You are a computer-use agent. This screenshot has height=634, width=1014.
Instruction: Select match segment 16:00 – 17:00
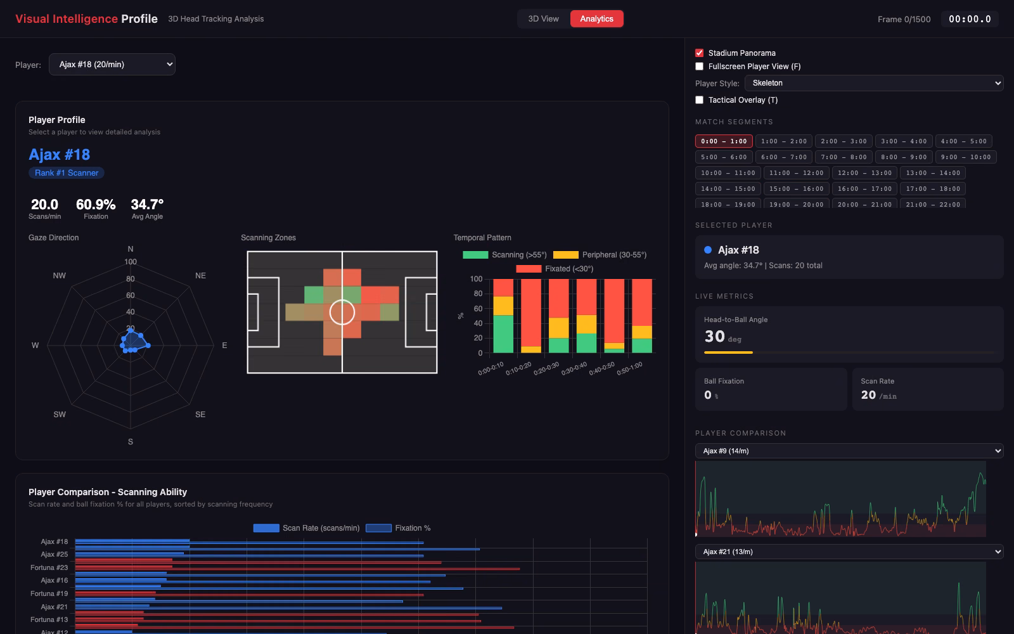click(x=864, y=189)
